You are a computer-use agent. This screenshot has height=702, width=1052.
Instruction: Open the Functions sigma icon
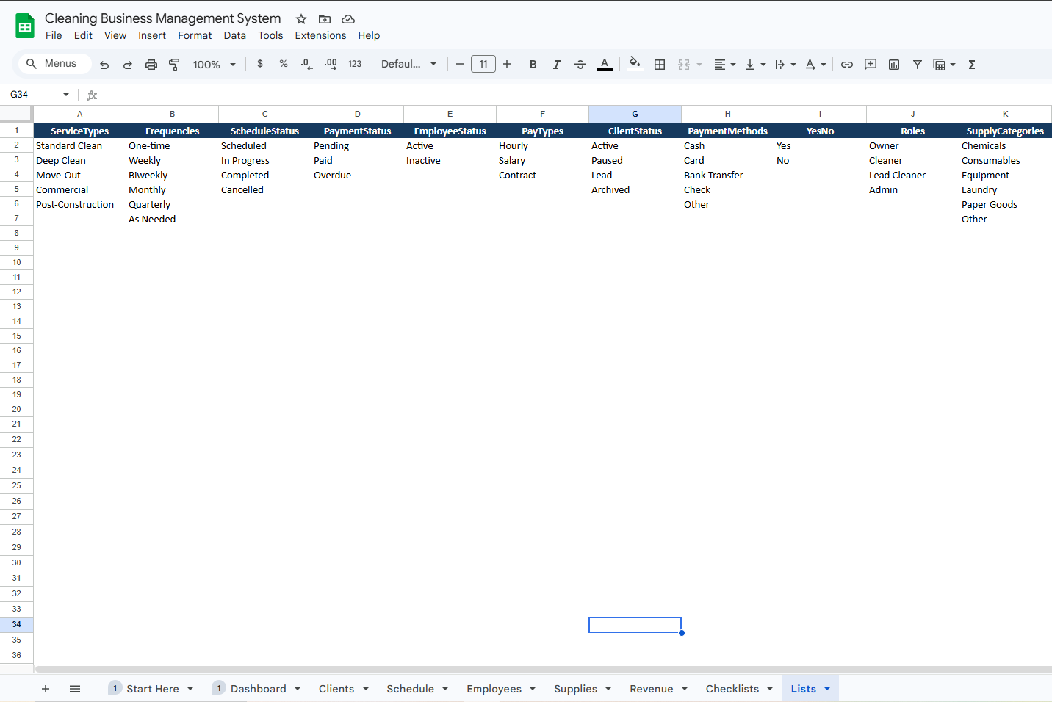(x=972, y=65)
